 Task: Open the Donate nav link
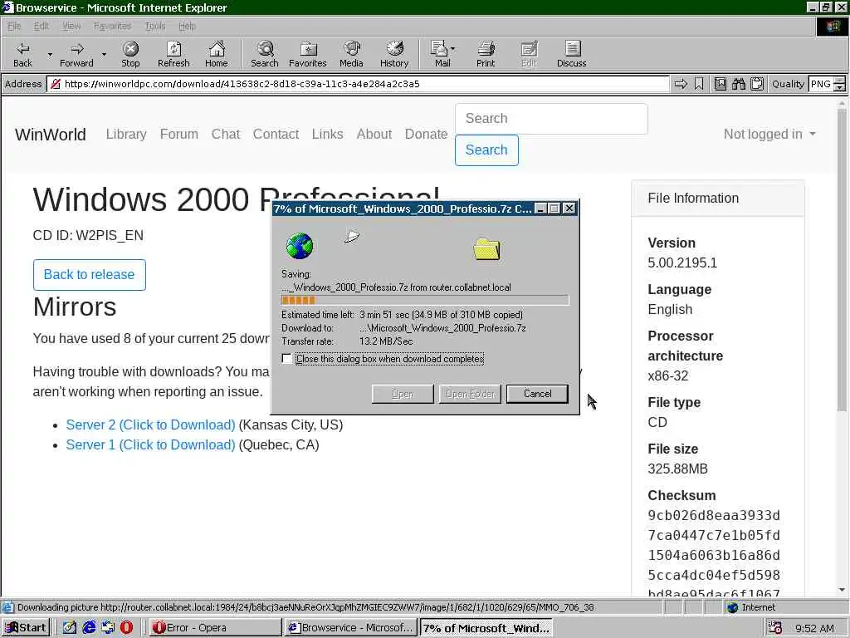(x=426, y=134)
